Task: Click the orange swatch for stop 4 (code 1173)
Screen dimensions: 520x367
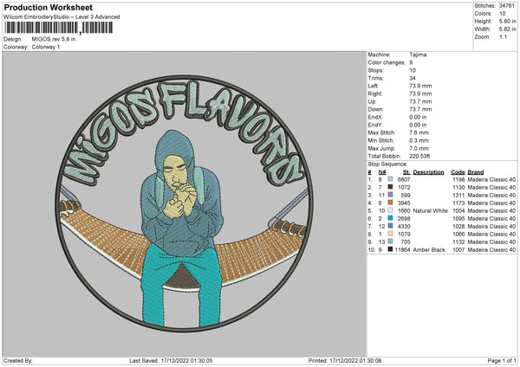Action: coord(390,203)
